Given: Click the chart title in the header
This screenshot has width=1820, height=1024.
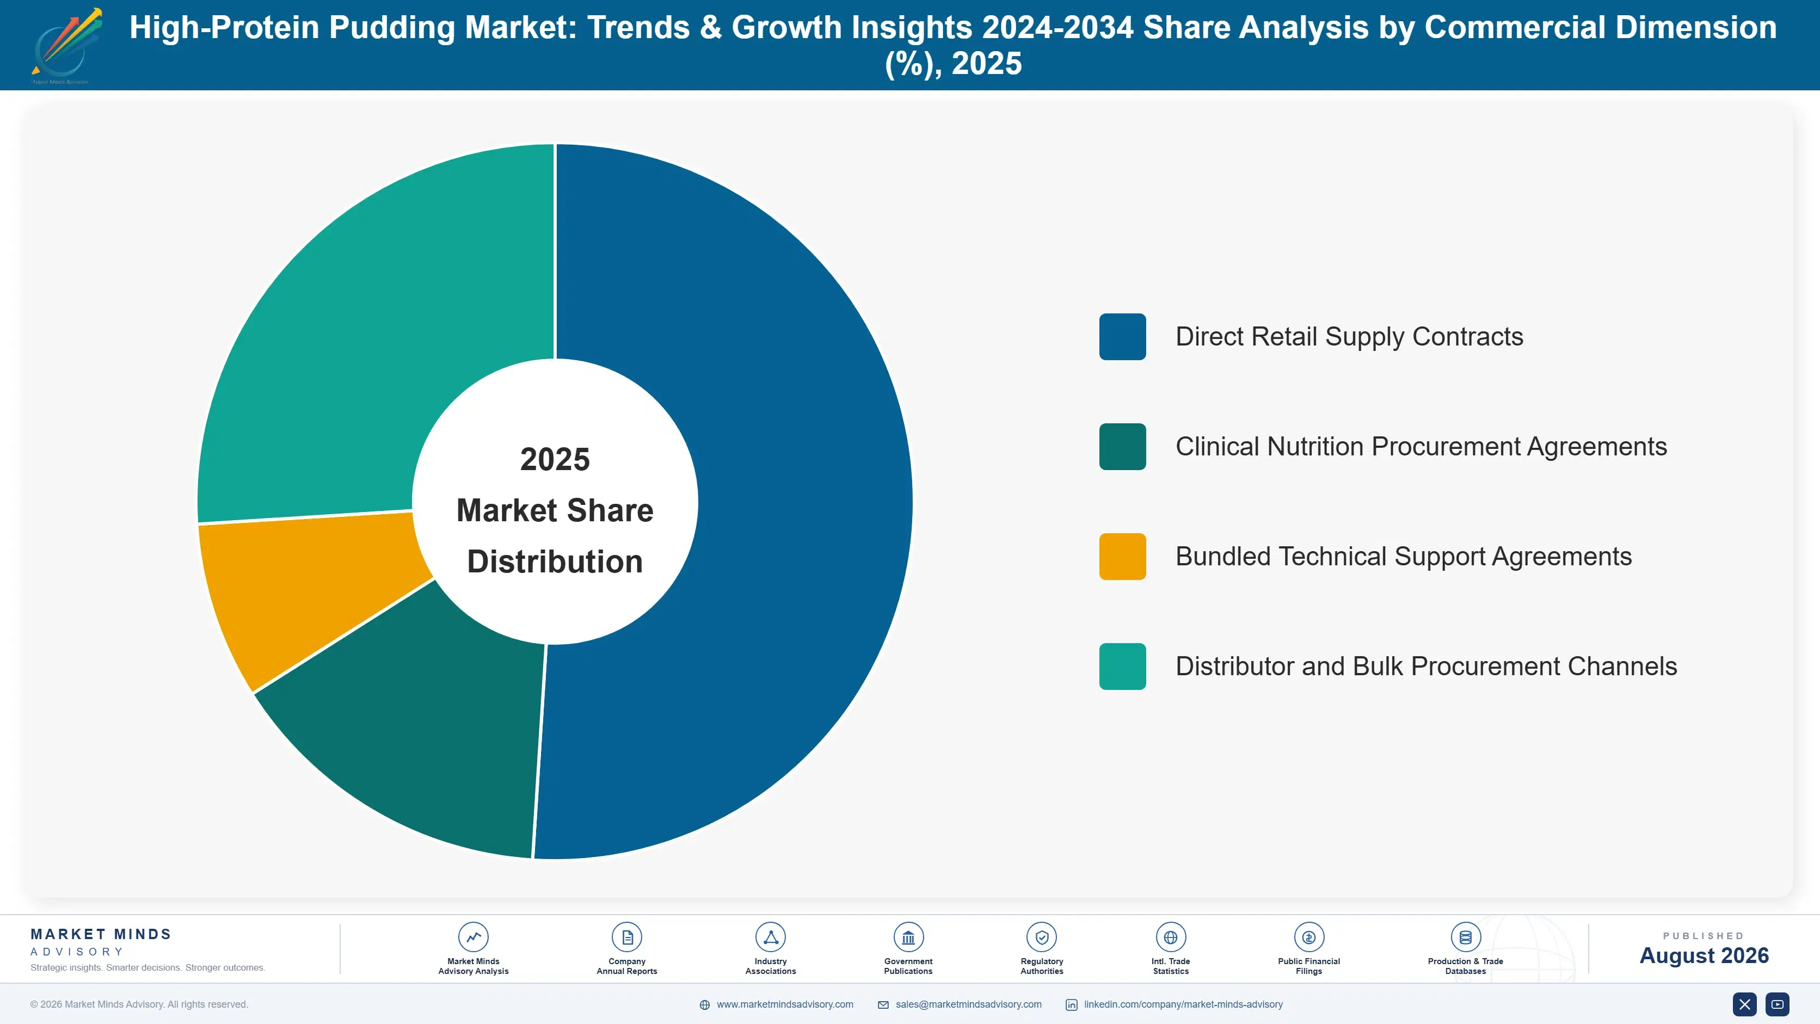Looking at the screenshot, I should 953,45.
